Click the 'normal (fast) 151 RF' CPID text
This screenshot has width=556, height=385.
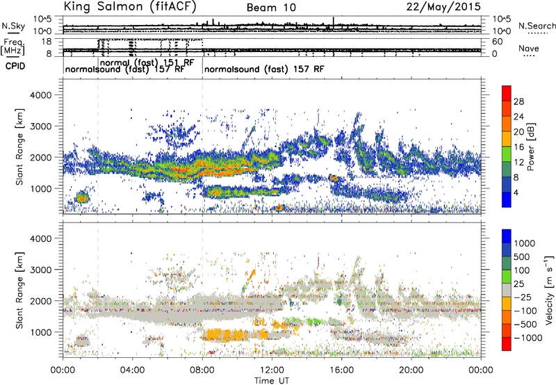147,63
